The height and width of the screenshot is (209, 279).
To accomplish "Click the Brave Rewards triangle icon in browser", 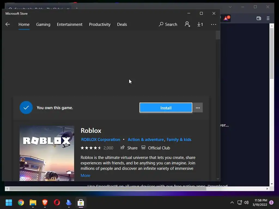I will pyautogui.click(x=226, y=18).
